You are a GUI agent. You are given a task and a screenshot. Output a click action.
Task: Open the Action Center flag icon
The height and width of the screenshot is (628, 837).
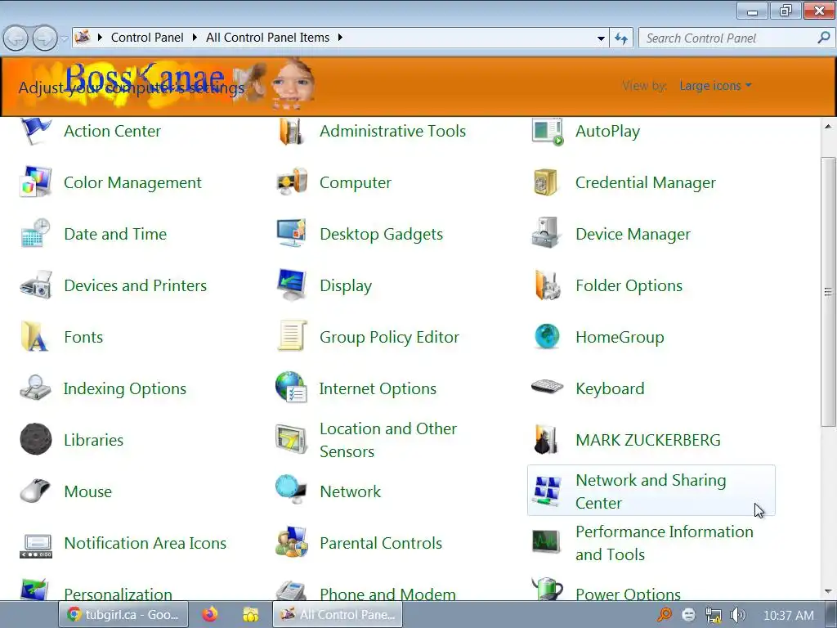[35, 131]
